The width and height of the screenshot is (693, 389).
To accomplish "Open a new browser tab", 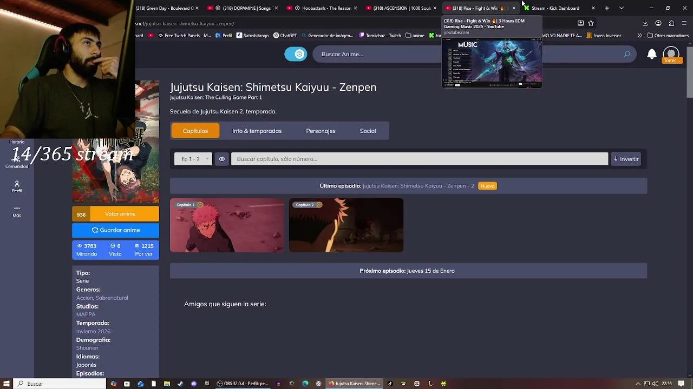I will [x=607, y=8].
